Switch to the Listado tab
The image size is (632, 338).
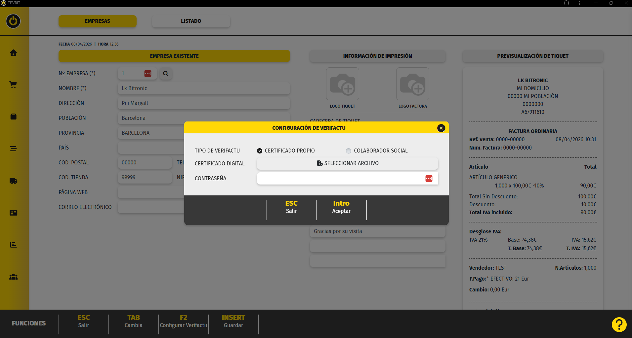[191, 21]
